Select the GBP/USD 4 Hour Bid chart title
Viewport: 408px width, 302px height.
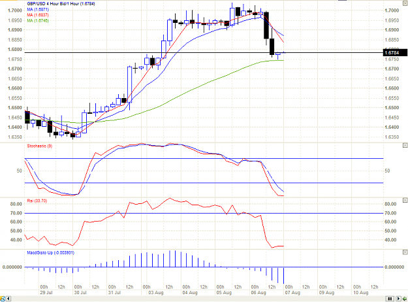(61, 4)
